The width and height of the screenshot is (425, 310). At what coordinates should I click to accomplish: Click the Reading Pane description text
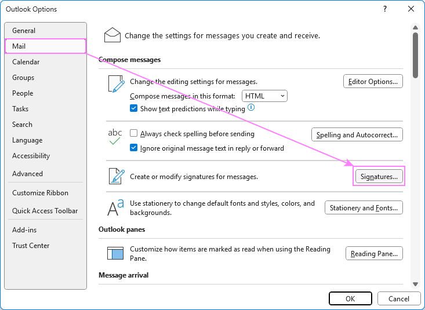[x=230, y=254]
